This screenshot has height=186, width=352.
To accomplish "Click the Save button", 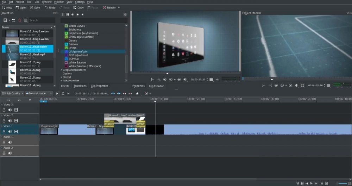I will pyautogui.click(x=35, y=8).
